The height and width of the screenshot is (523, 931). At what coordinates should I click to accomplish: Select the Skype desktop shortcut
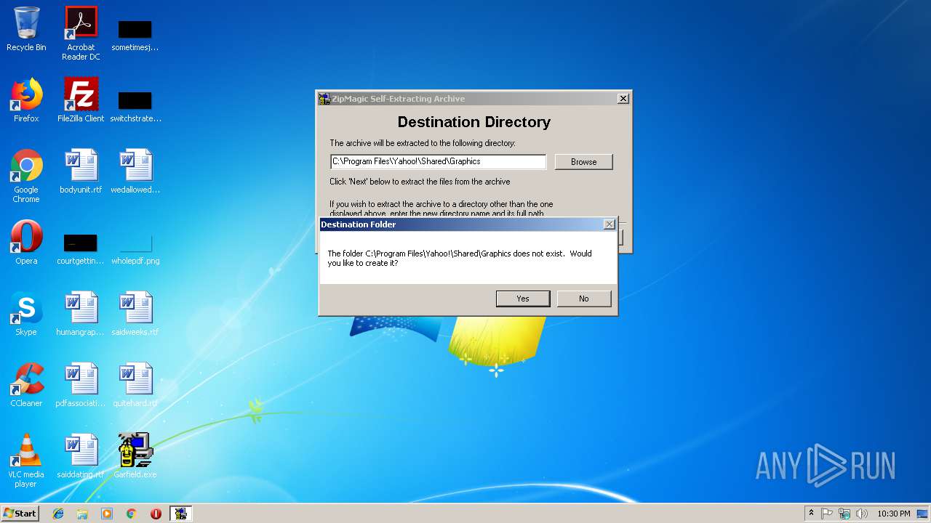26,314
